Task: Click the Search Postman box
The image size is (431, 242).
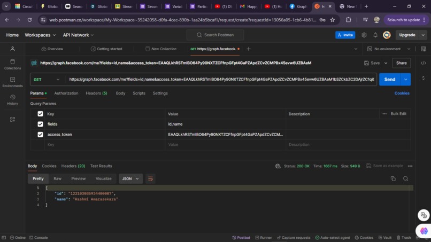Action: point(215,35)
